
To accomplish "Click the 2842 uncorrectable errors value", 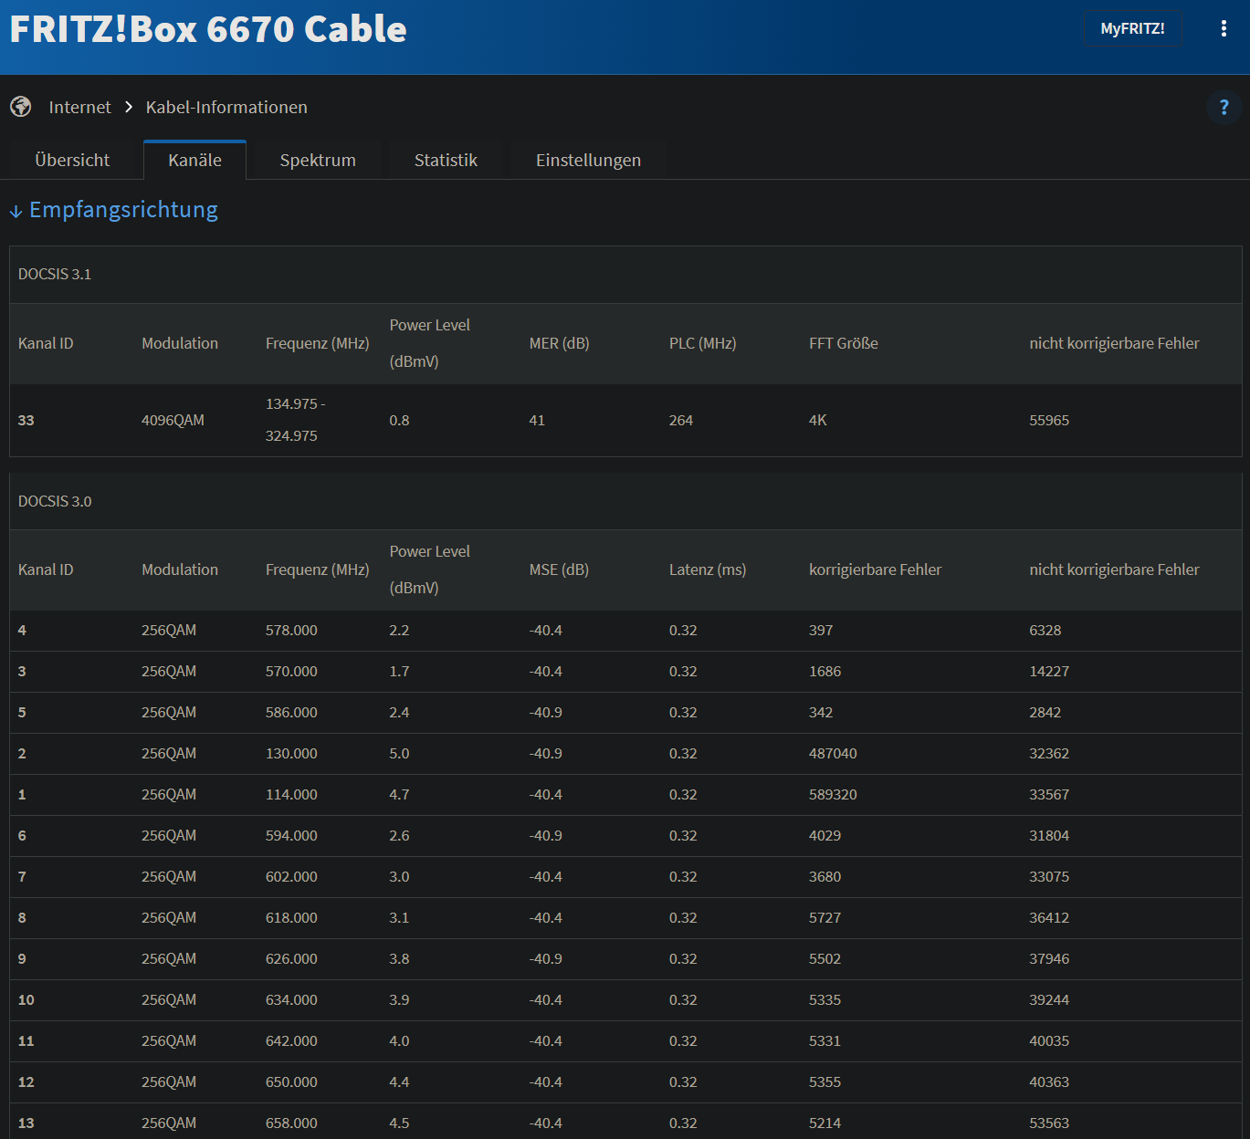I will tap(1045, 712).
